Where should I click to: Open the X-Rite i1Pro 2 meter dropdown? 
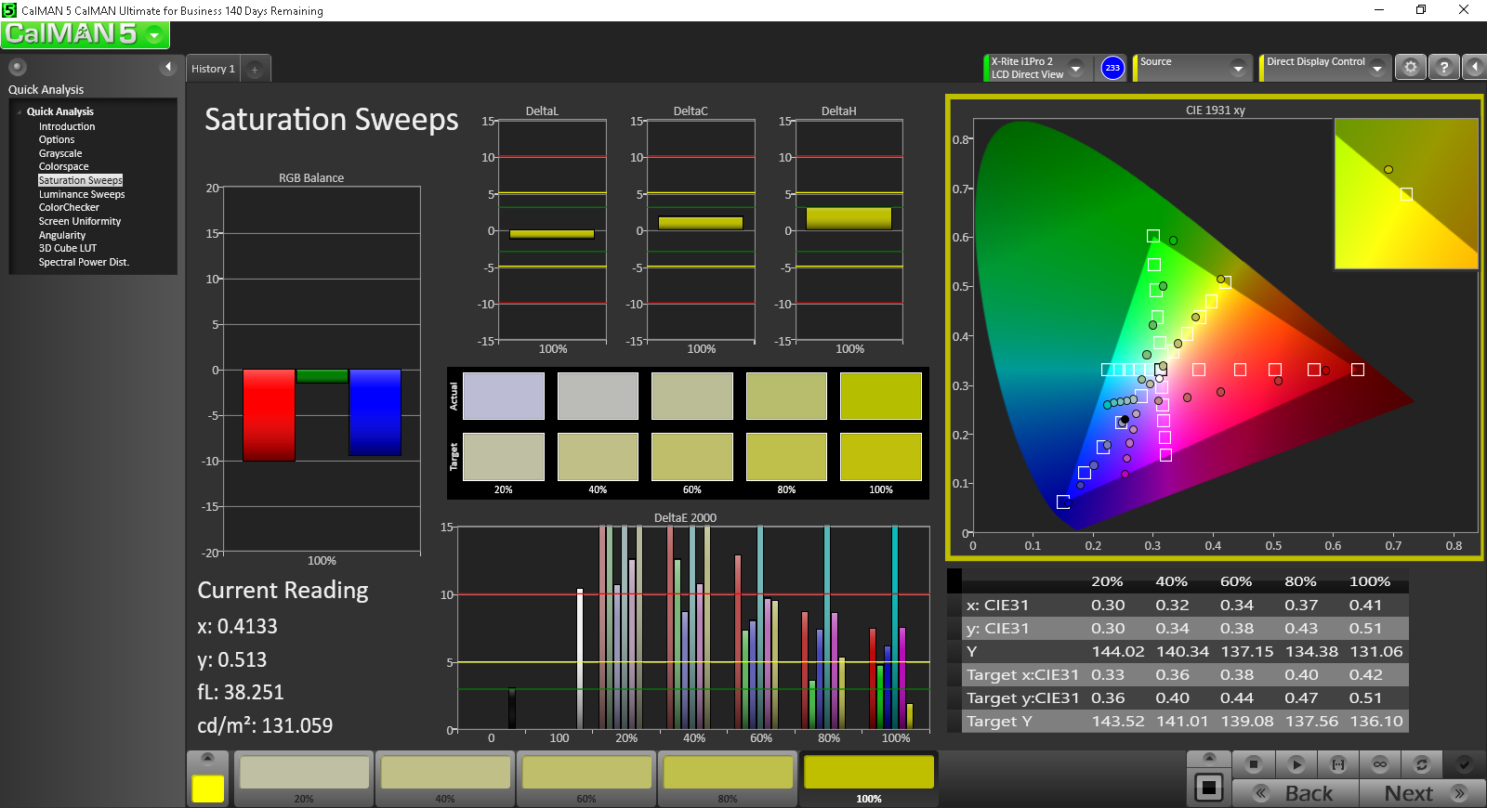1076,68
